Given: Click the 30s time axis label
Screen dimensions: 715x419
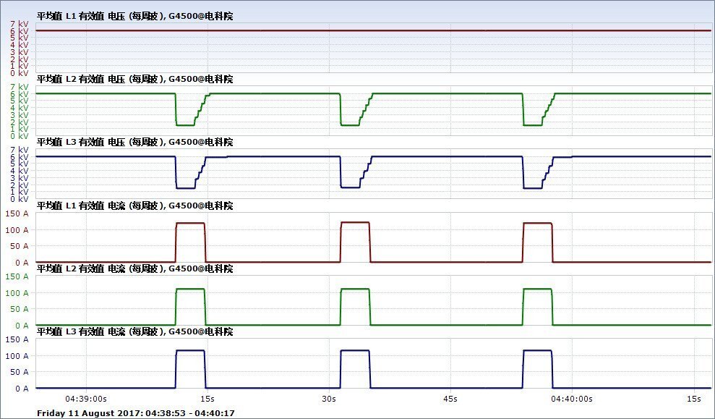Looking at the screenshot, I should click(x=329, y=399).
